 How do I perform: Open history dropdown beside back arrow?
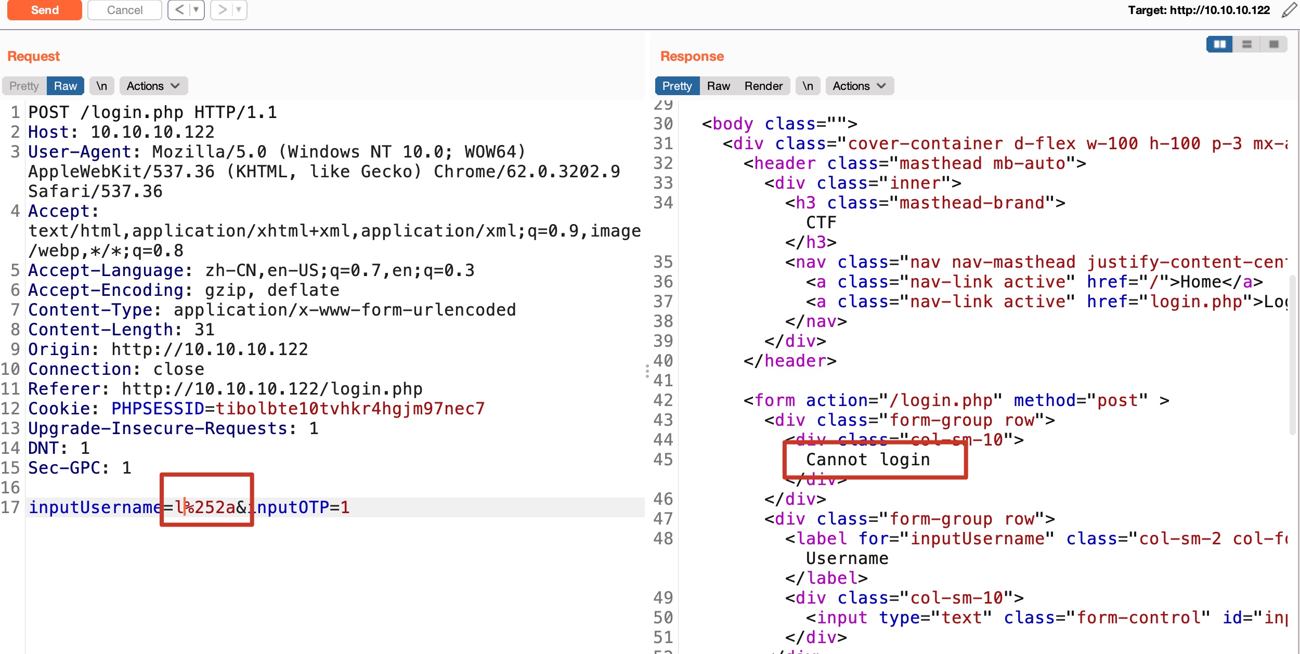point(196,10)
